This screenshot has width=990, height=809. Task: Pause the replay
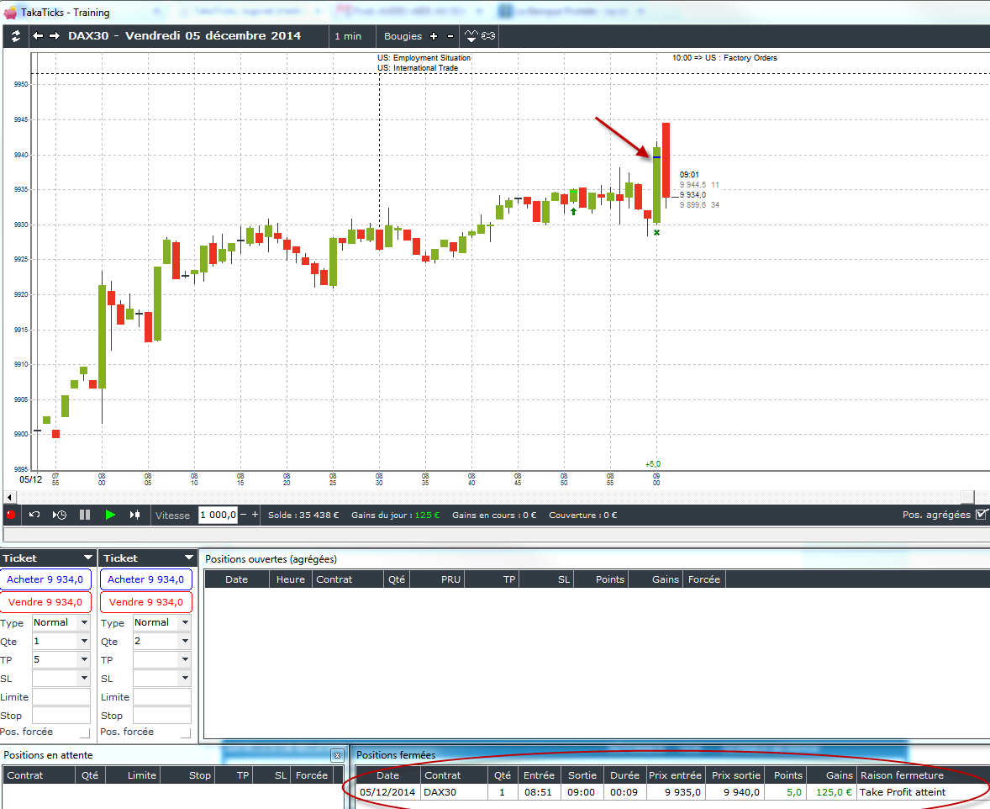pyautogui.click(x=85, y=515)
